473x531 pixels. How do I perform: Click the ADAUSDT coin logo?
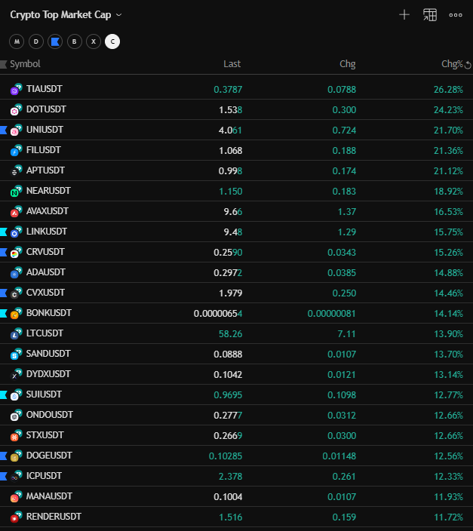(x=16, y=272)
